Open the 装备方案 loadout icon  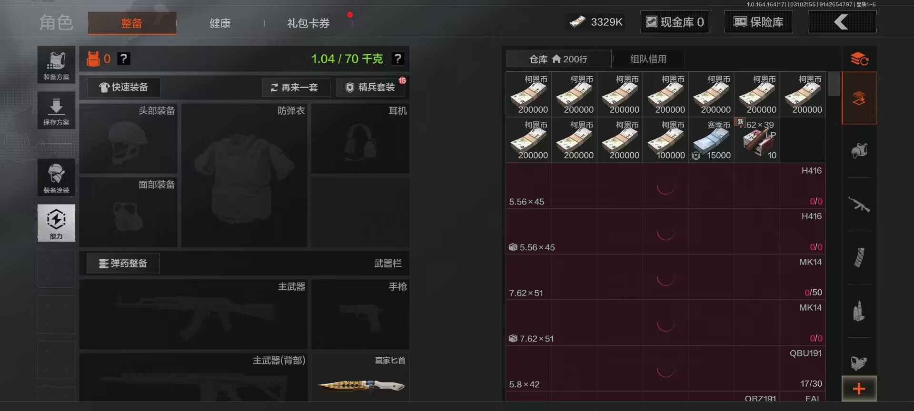point(56,65)
